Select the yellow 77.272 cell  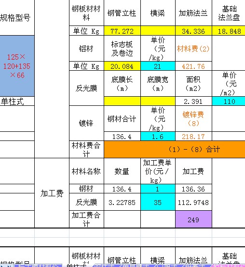pos(122,31)
